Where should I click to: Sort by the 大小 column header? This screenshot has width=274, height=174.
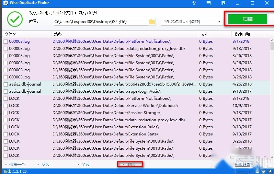[205, 34]
